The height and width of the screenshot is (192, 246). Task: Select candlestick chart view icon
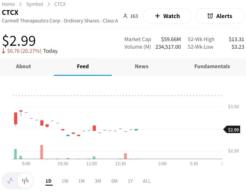(x=26, y=181)
